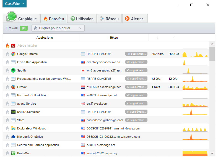Sort by the Hôtes column header
The height and width of the screenshot is (159, 218).
pyautogui.click(x=114, y=38)
